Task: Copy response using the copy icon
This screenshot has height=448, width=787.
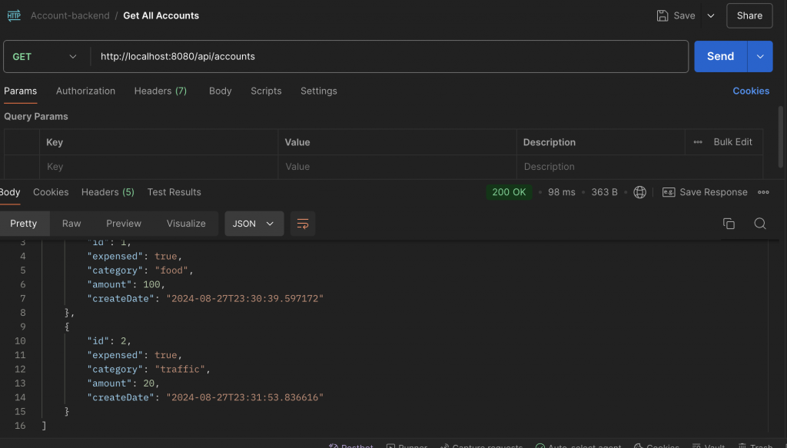Action: 729,224
